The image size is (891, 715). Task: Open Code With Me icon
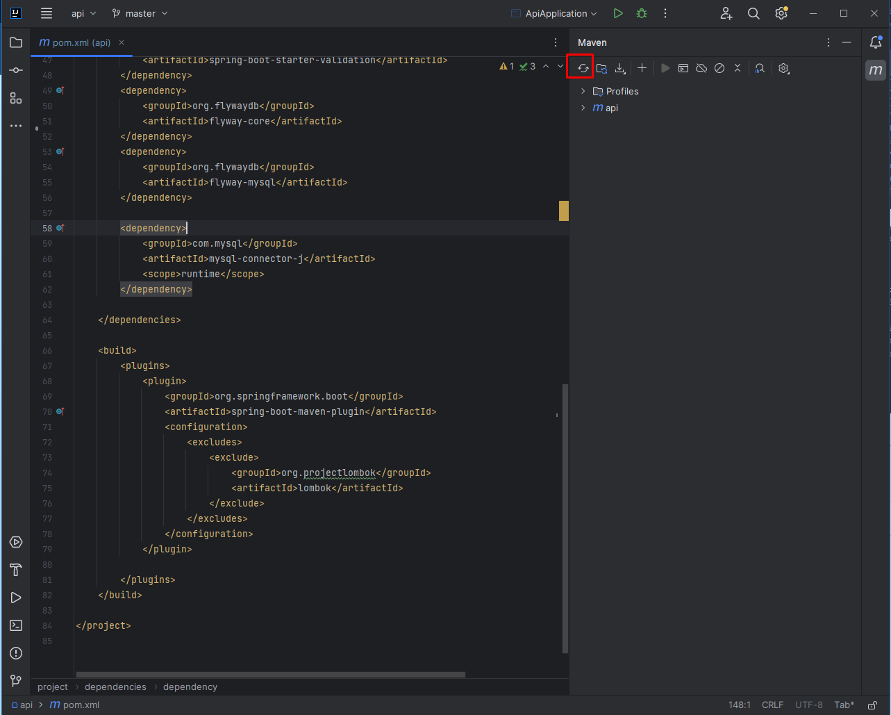(726, 13)
